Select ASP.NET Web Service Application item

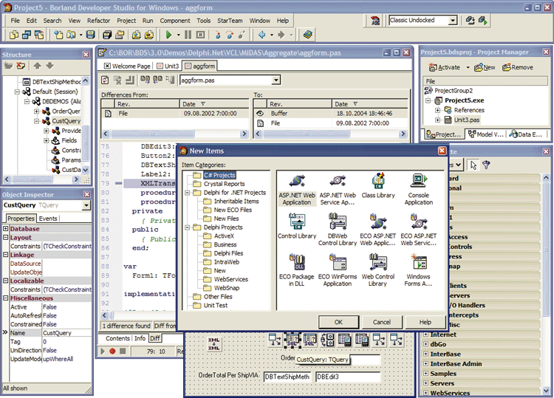[x=338, y=190]
